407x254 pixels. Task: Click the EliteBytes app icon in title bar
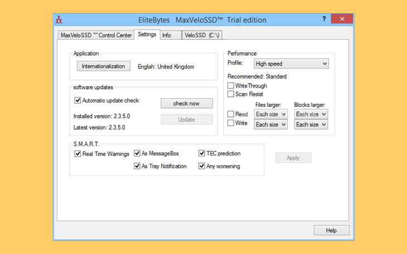59,19
